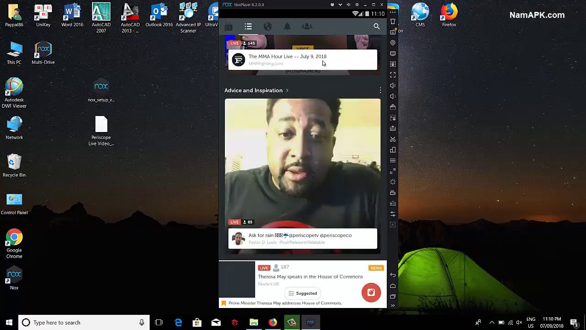Screen dimensions: 586x330
Task: Play the Ask for rain live video thumbnail
Action: (x=303, y=163)
